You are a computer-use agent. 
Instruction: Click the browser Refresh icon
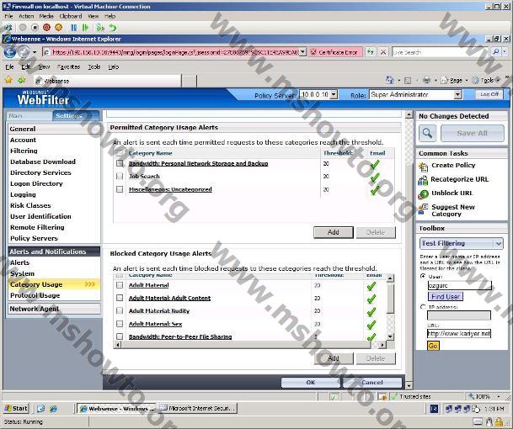pos(371,52)
